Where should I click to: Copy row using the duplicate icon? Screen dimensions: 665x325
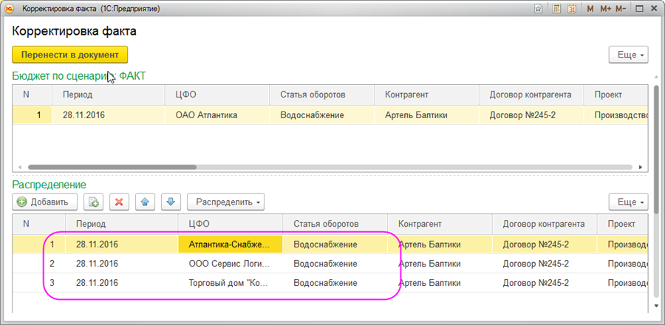93,202
